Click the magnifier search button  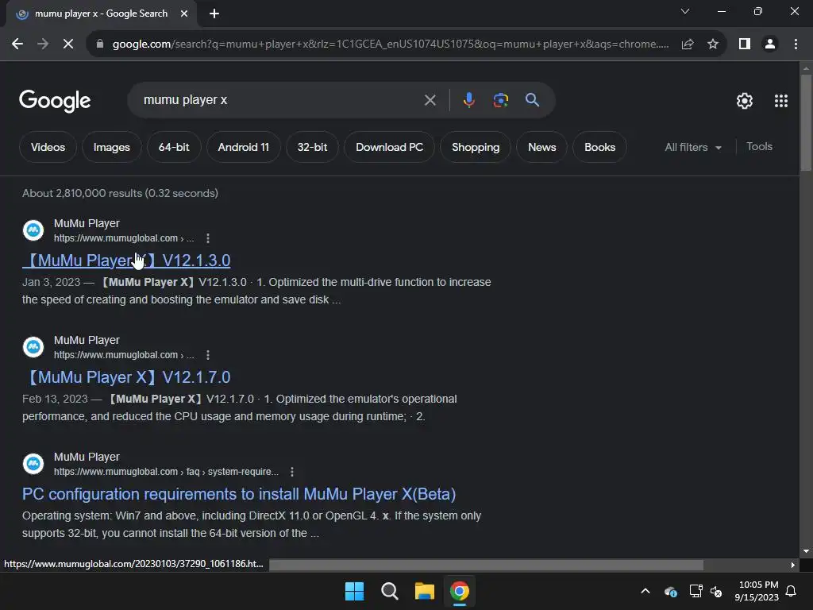point(532,100)
